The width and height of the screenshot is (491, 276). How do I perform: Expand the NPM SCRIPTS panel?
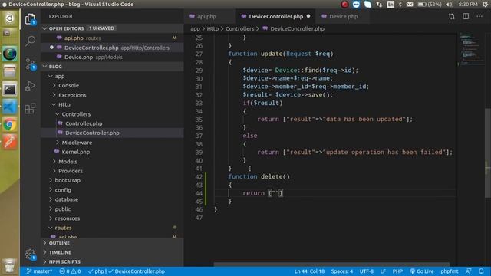click(113, 261)
